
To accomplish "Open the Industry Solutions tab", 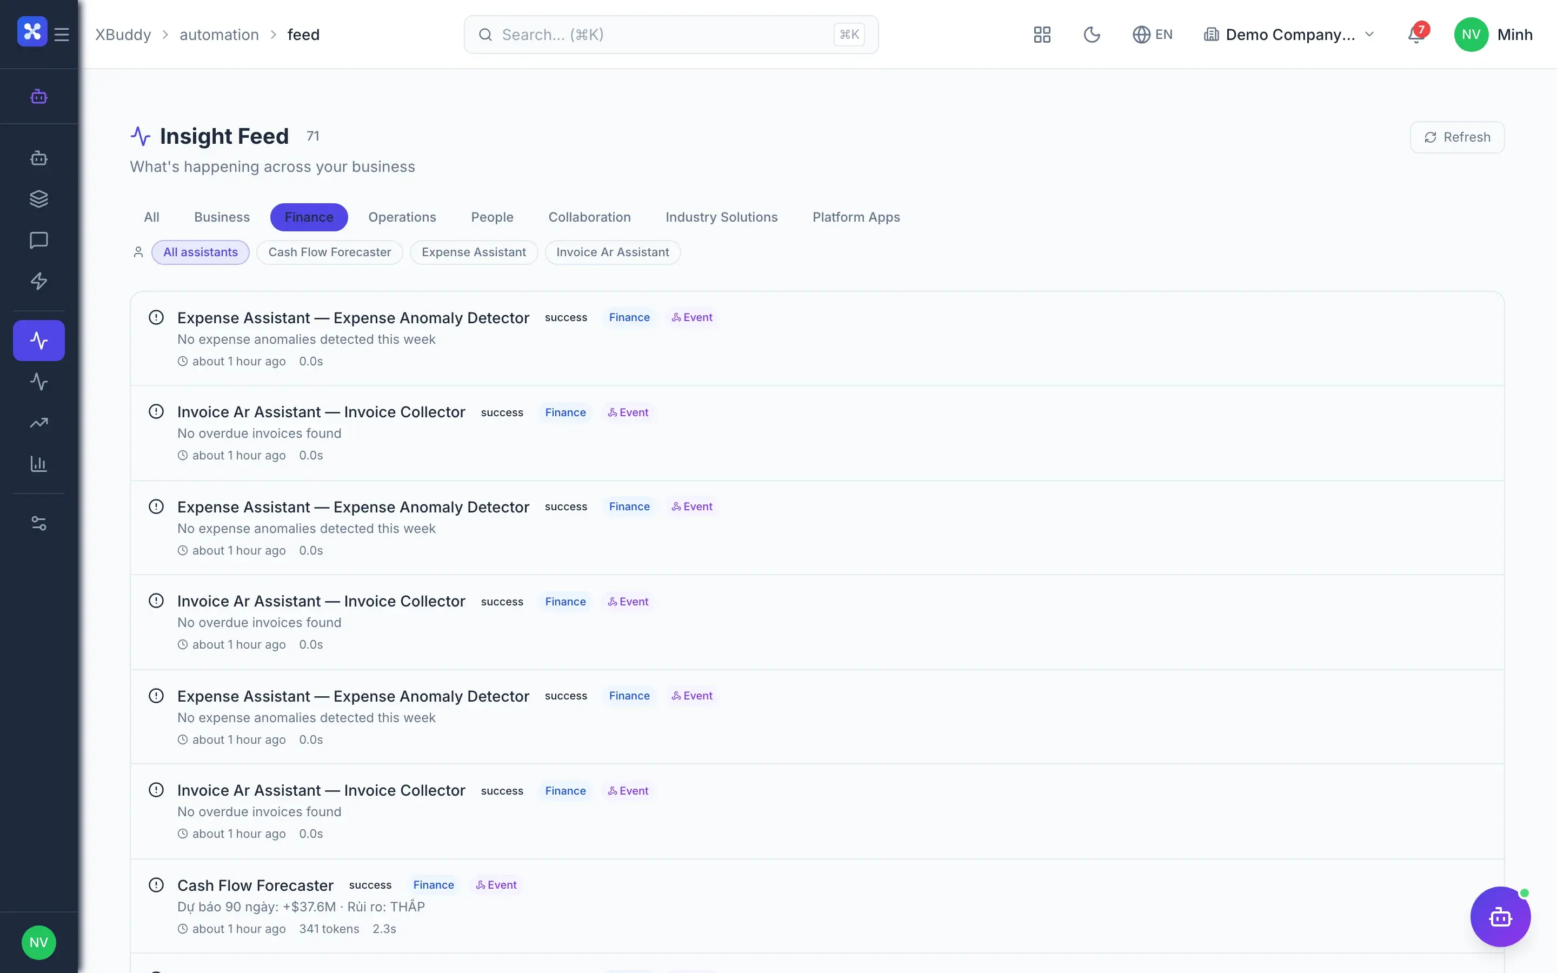I will click(721, 217).
